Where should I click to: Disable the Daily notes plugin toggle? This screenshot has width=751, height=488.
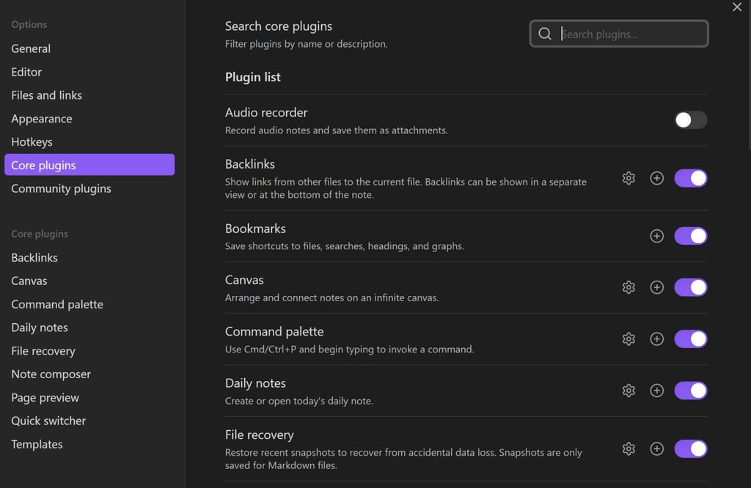691,391
